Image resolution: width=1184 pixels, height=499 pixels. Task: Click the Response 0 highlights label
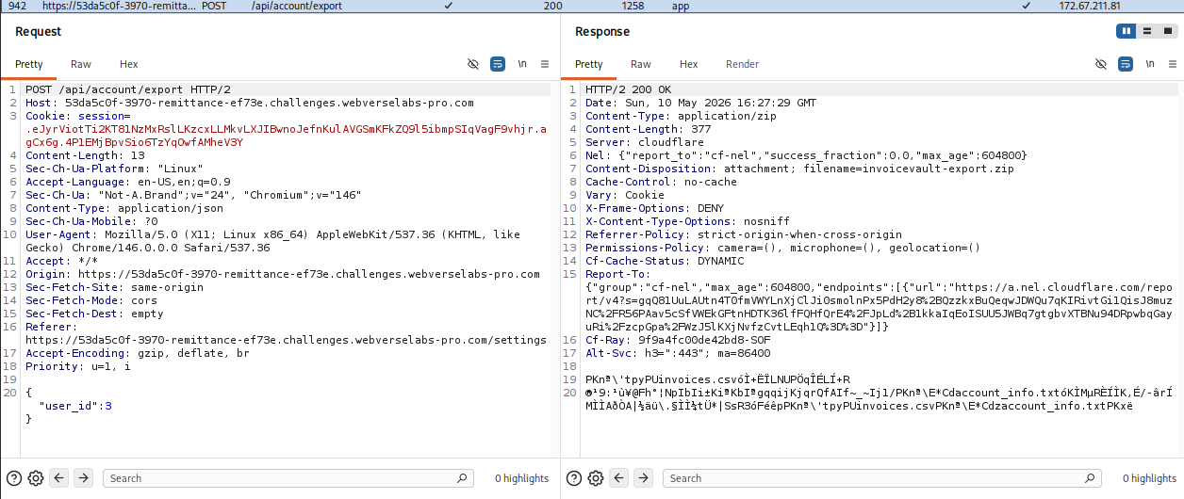click(x=1149, y=478)
